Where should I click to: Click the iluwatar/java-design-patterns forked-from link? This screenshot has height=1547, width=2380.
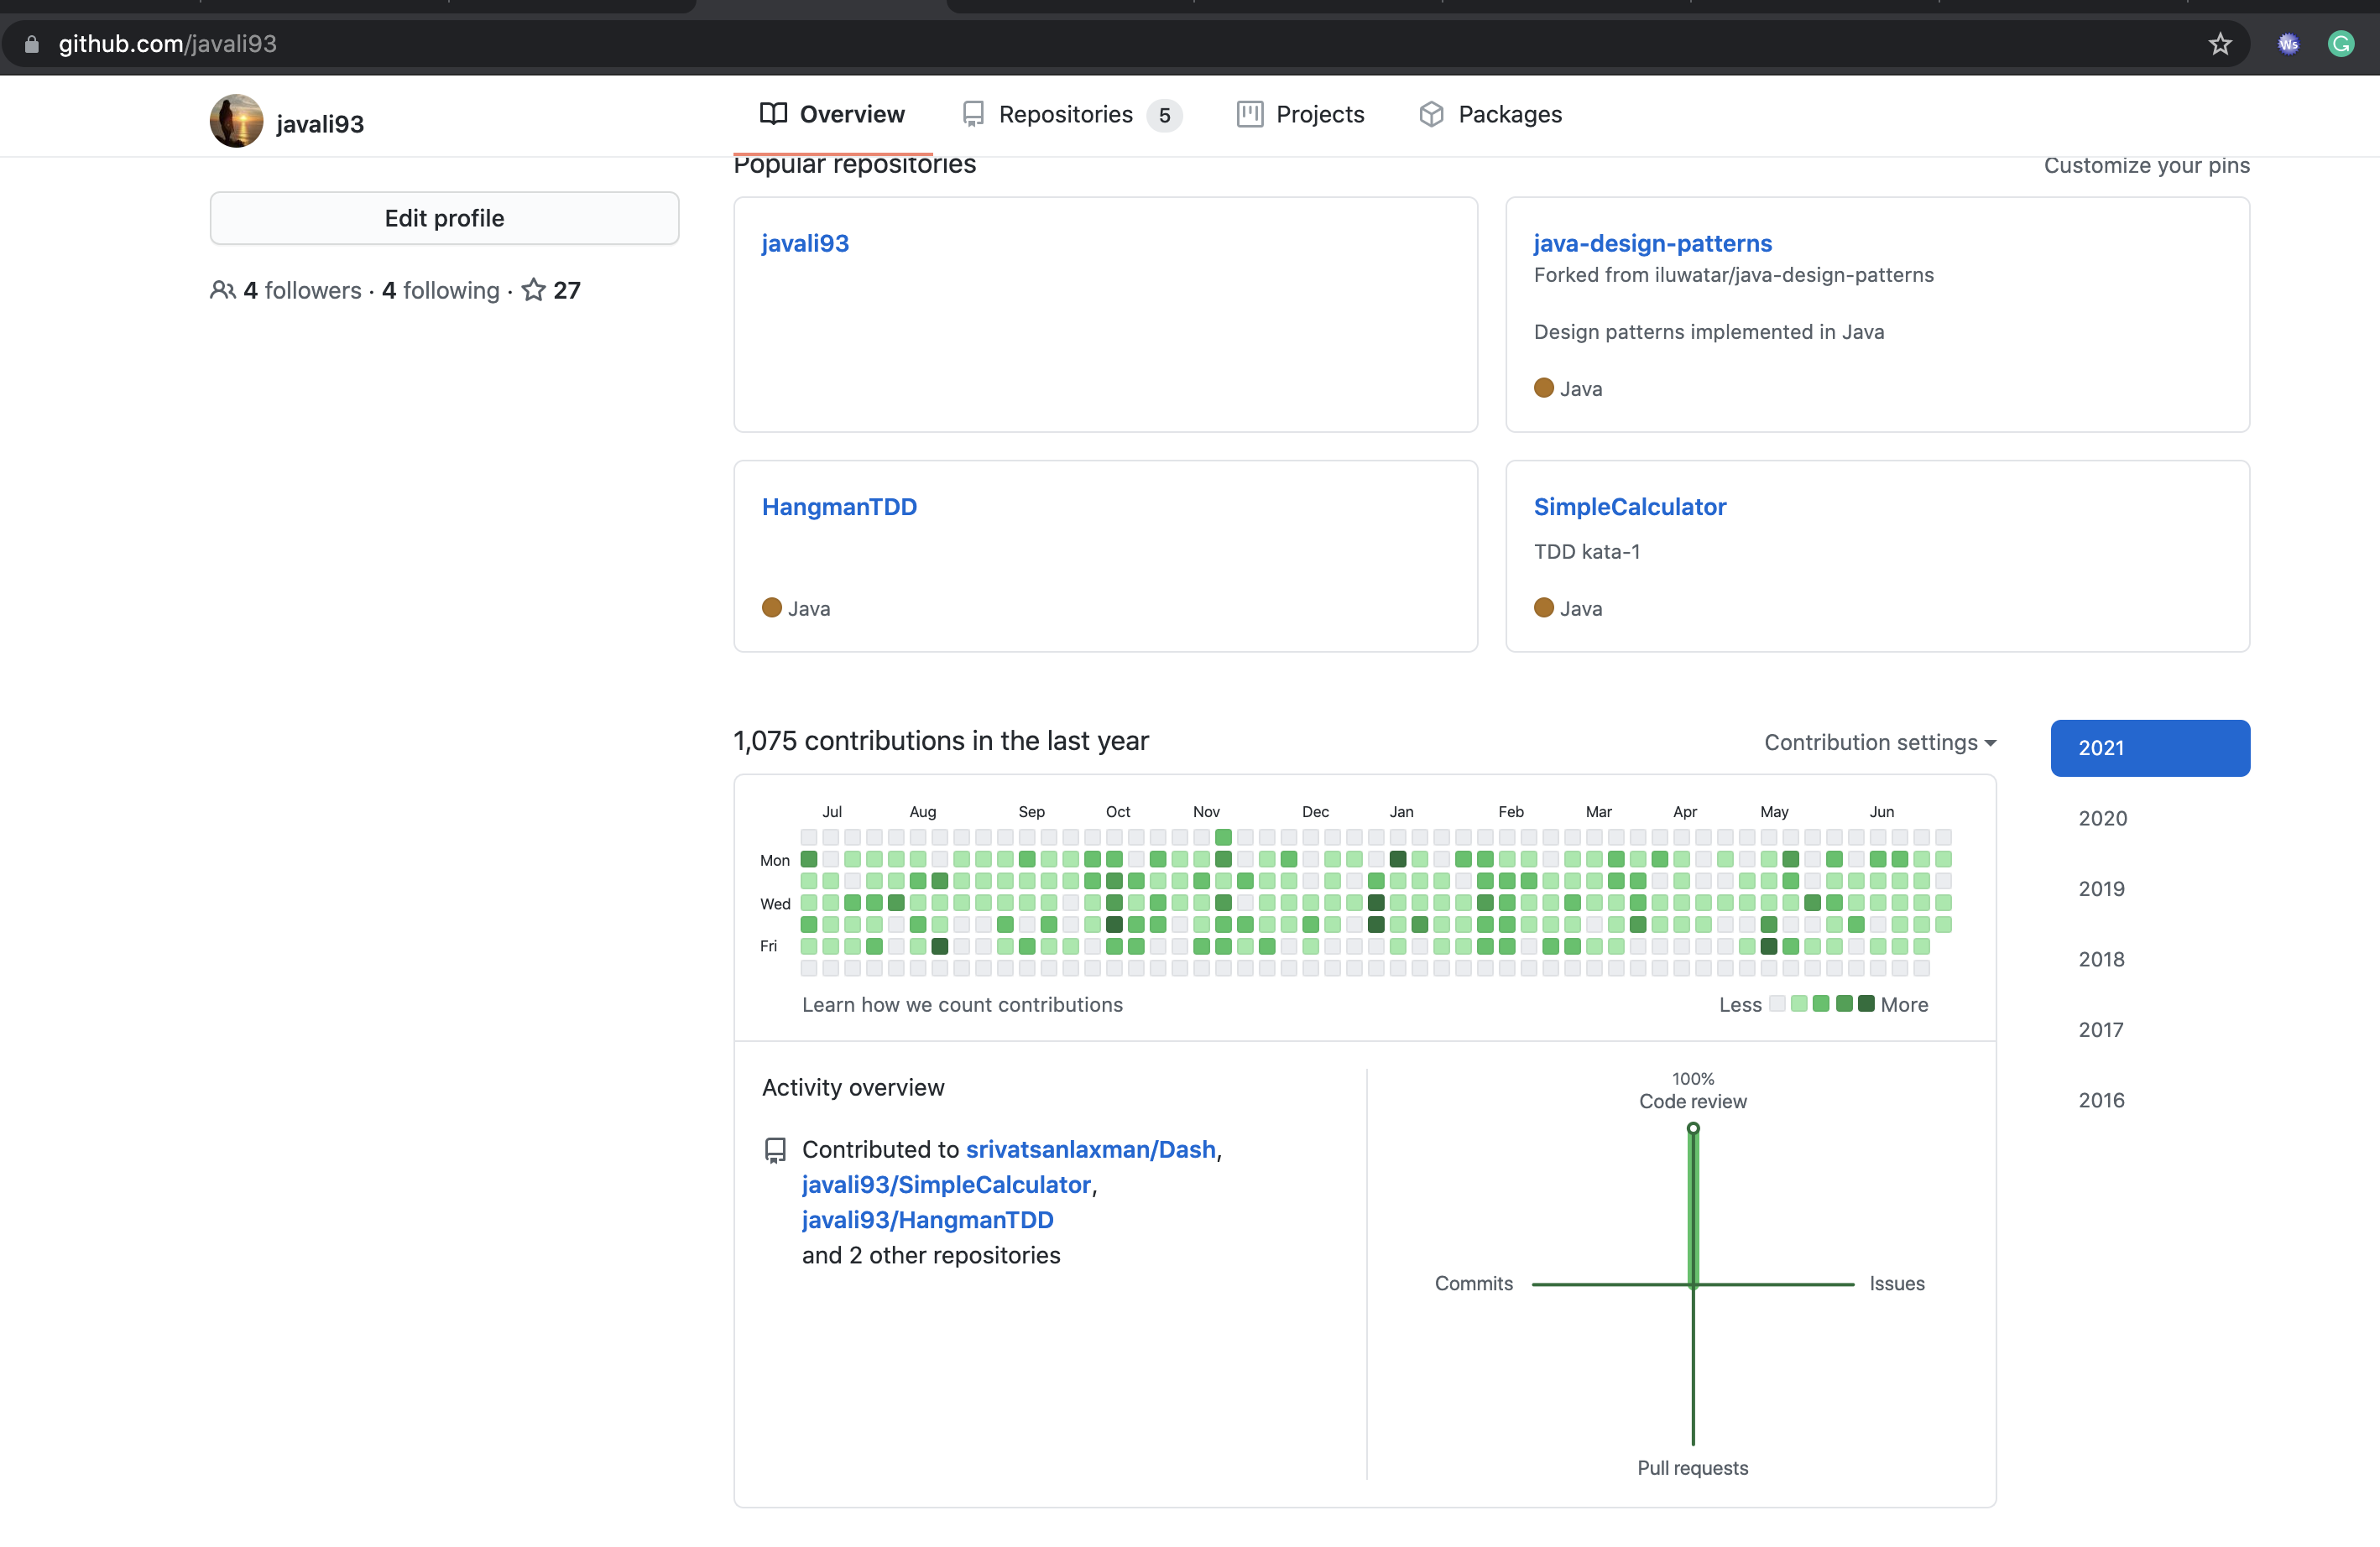click(x=1794, y=275)
